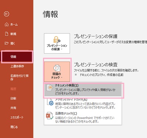
Task: Click the back arrow circle icon
Action: click(7, 14)
